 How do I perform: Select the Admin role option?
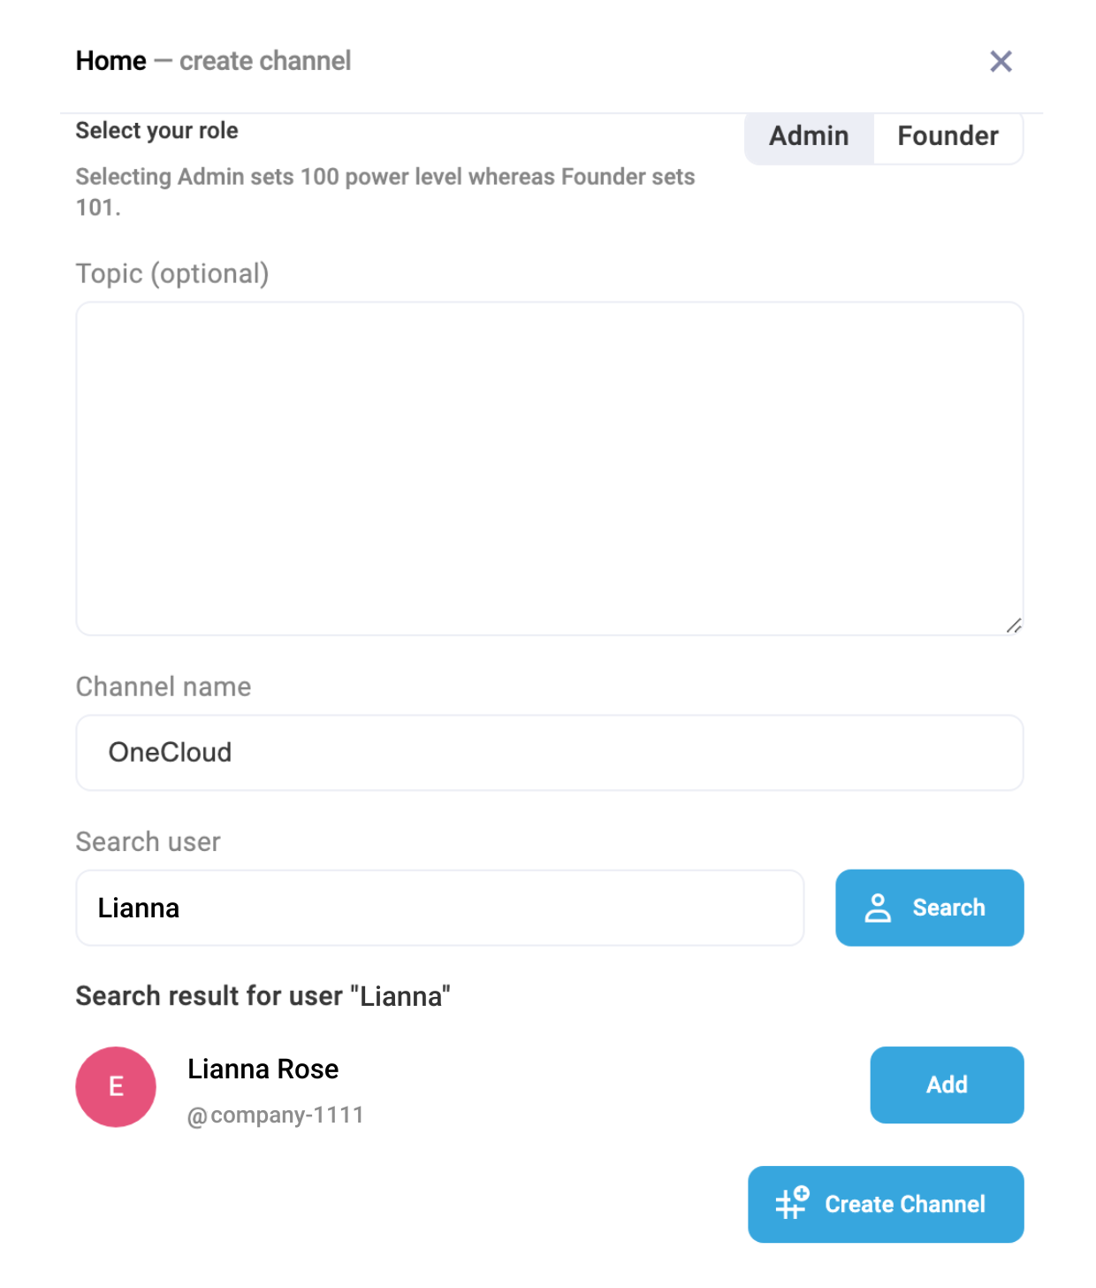pos(809,136)
